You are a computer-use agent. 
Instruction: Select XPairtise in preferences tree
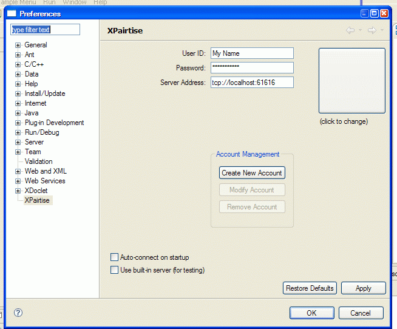[37, 200]
